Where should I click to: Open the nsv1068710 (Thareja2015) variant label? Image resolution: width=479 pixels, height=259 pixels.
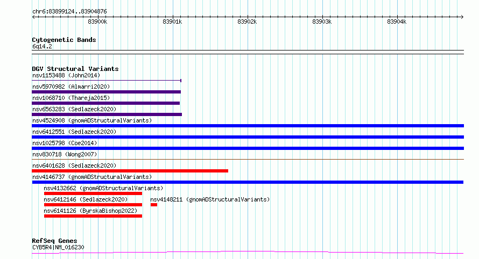pos(71,98)
